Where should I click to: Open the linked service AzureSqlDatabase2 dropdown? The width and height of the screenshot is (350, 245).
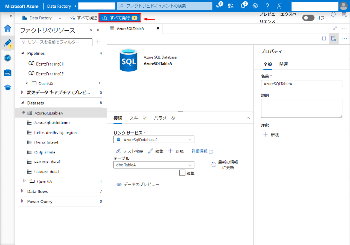click(154, 140)
